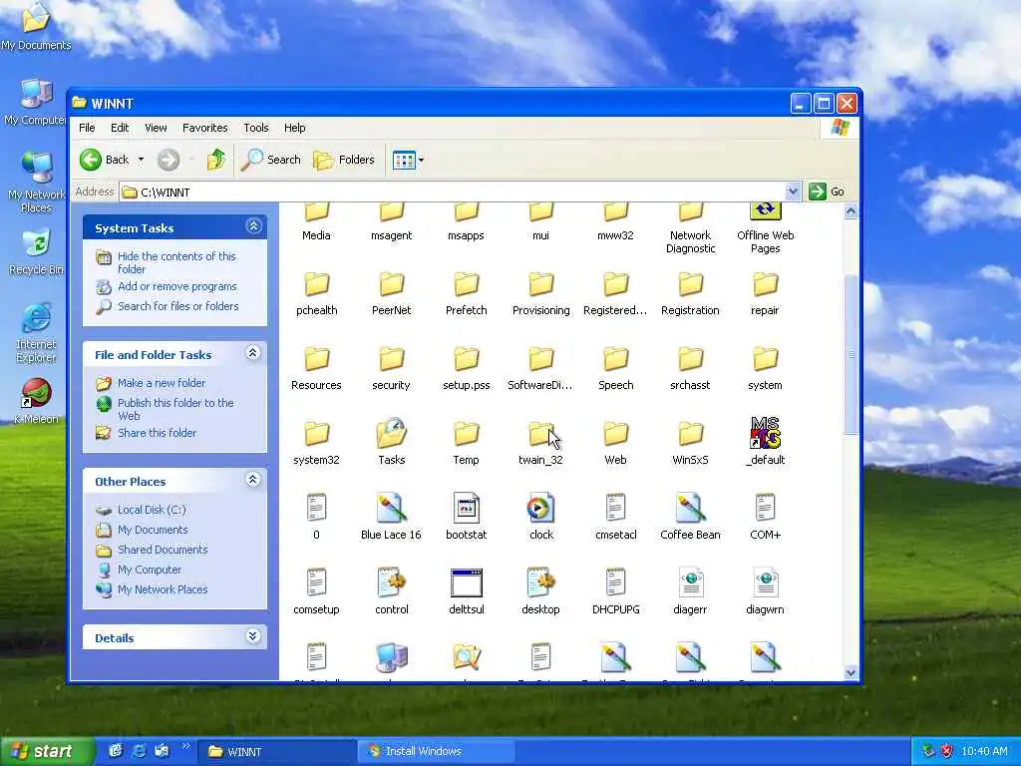Switch to Install Windows taskbar button
Viewport: 1021px width, 766px height.
pos(437,752)
